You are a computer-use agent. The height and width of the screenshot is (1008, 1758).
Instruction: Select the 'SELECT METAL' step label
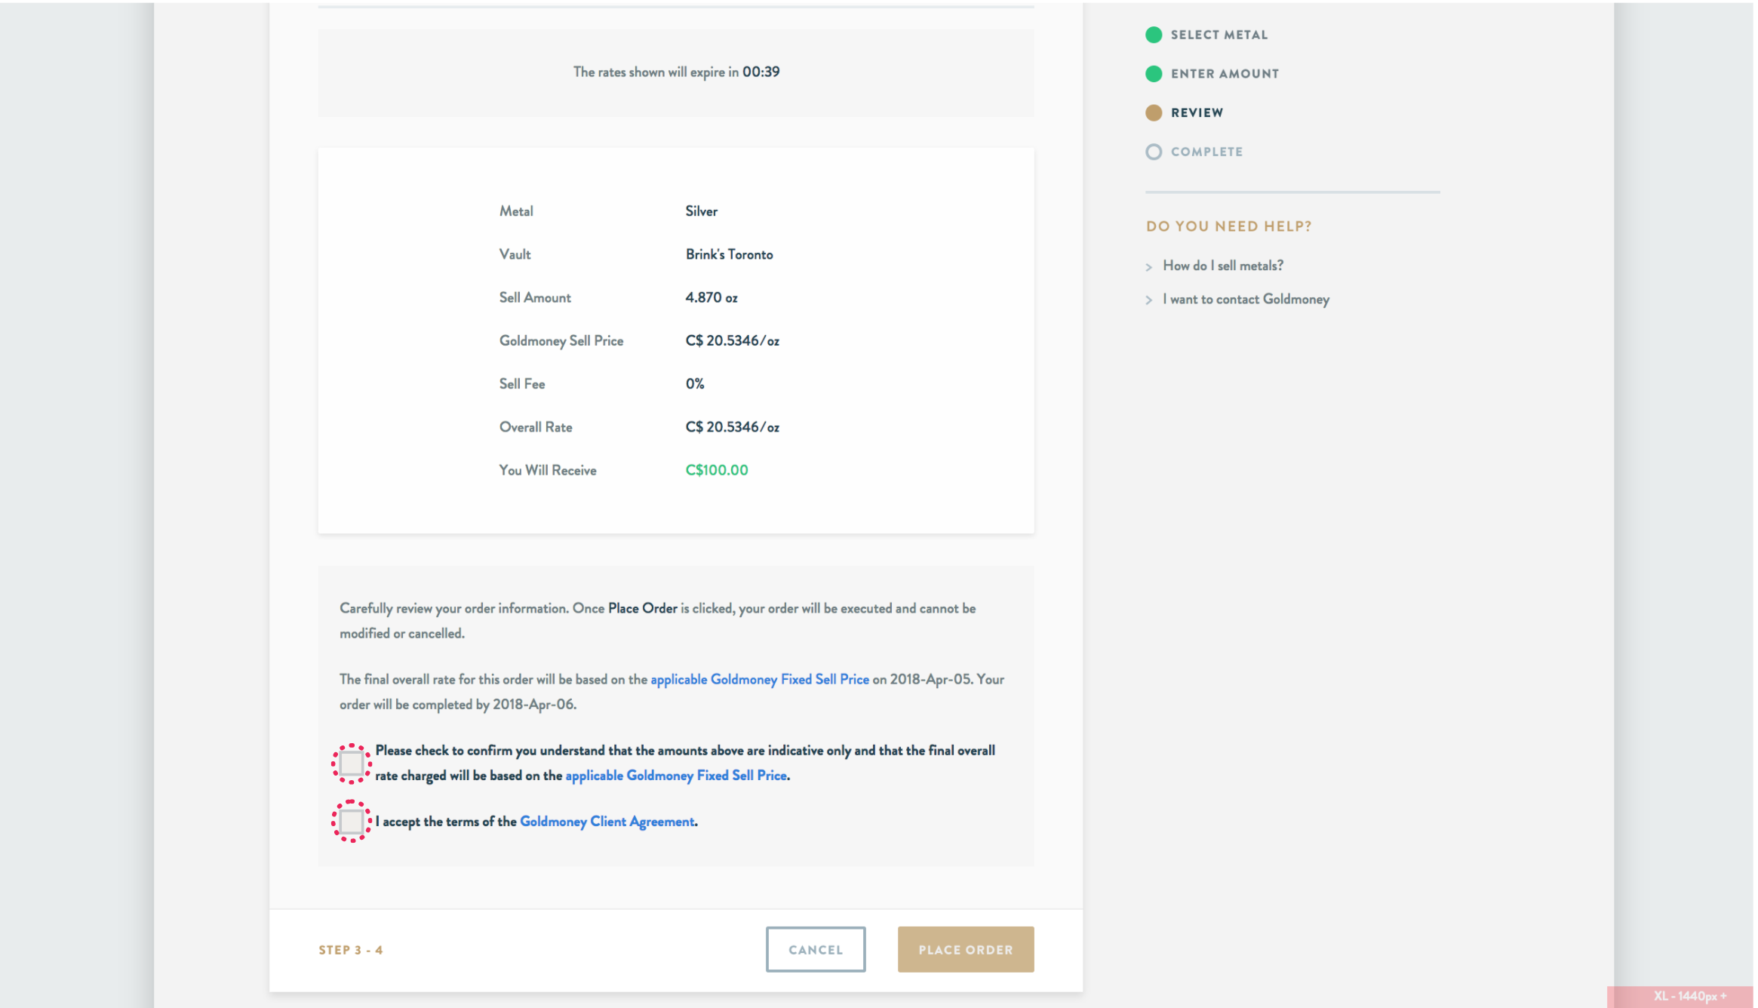[1219, 35]
